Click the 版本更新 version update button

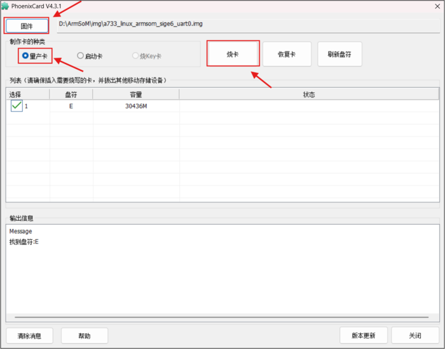(364, 336)
